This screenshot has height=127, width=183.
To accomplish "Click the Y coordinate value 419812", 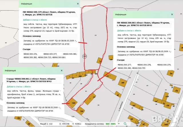I will pyautogui.click(x=78, y=124).
